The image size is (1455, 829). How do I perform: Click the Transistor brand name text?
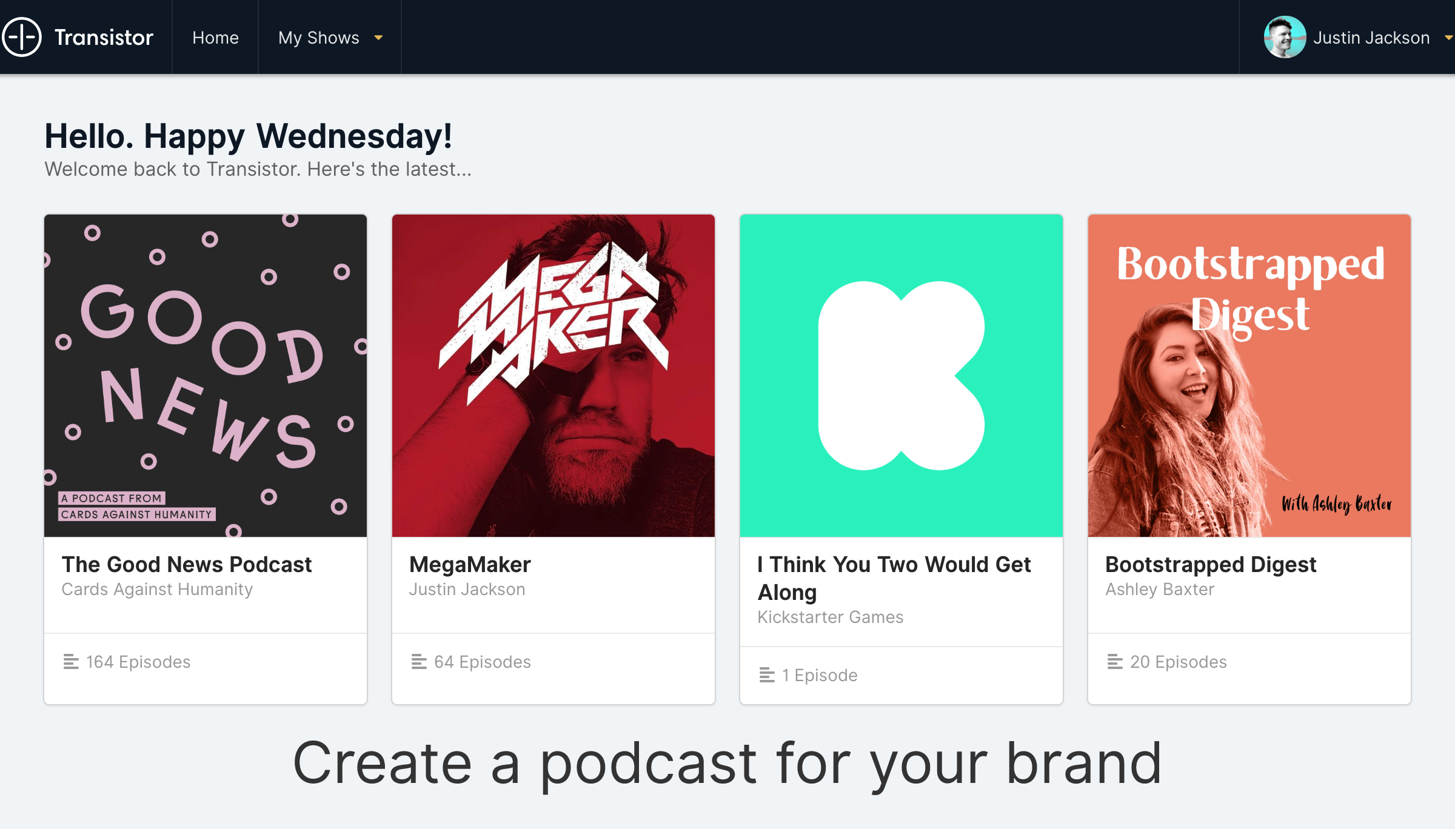tap(104, 38)
